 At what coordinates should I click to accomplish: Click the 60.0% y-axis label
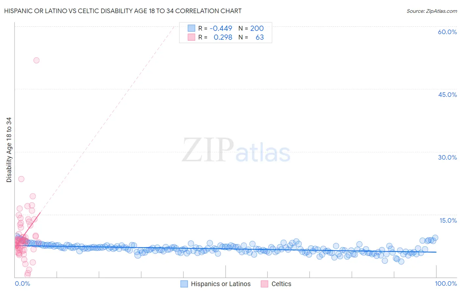447,32
